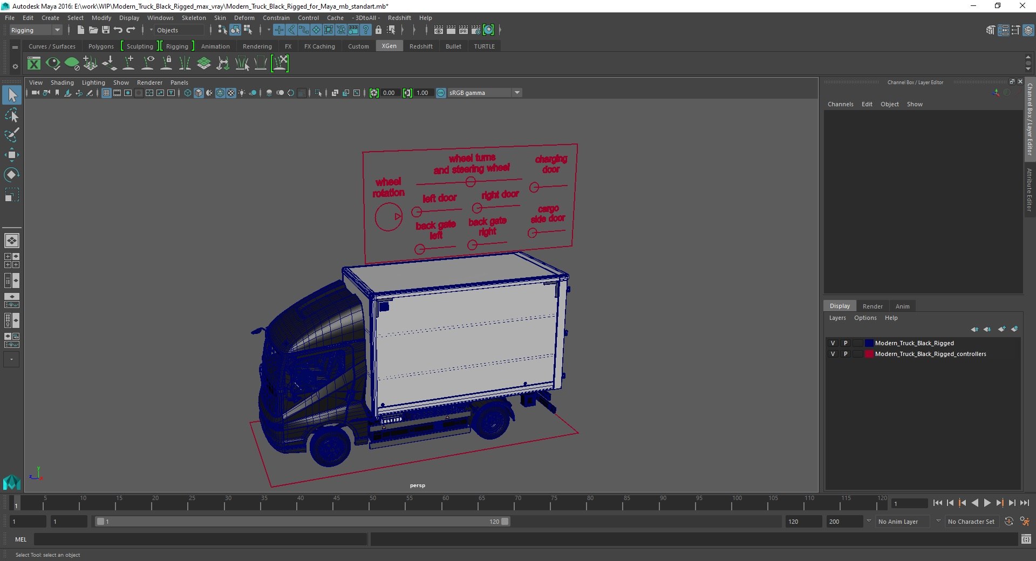Switch to the Render layer tab

tap(873, 306)
